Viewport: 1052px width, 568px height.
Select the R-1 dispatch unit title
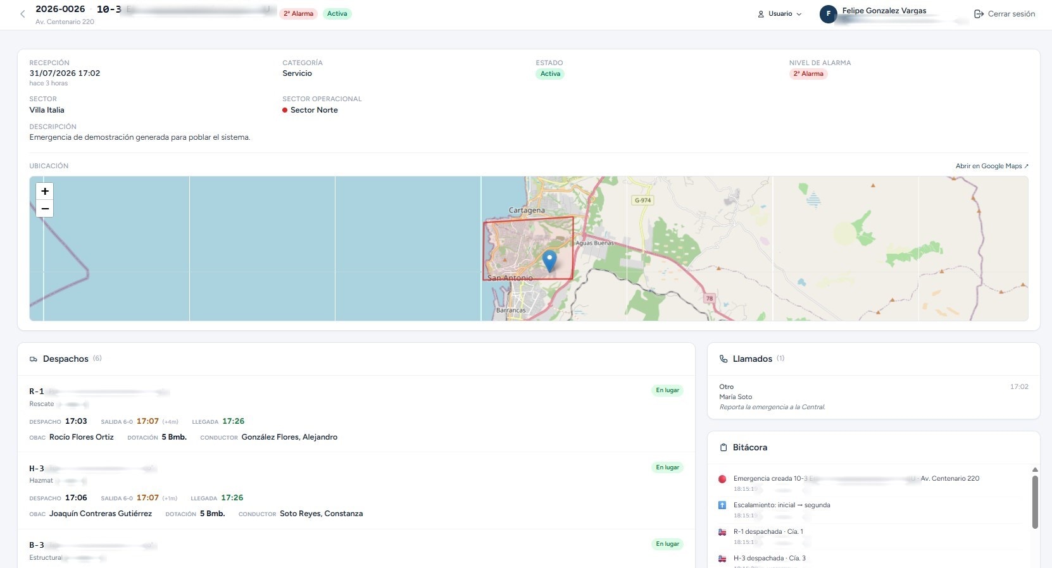(x=37, y=392)
